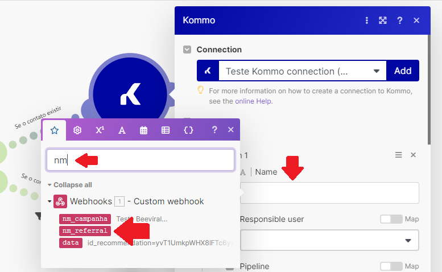This screenshot has height=272, width=442.
Task: Click Collapse all in mapping panel
Action: point(73,185)
